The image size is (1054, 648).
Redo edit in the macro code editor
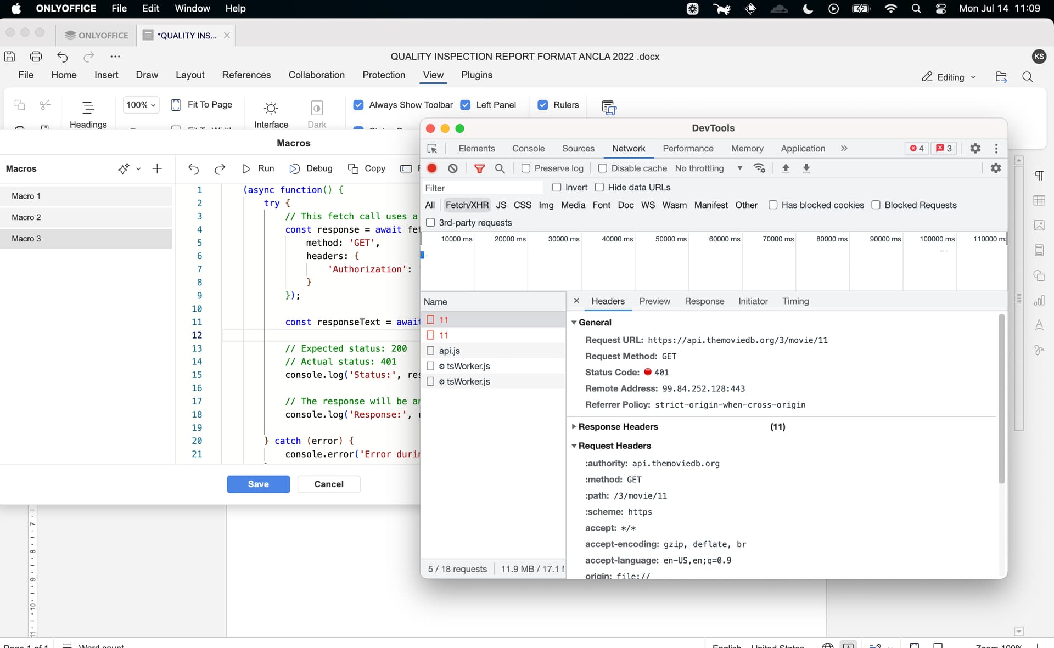point(220,168)
